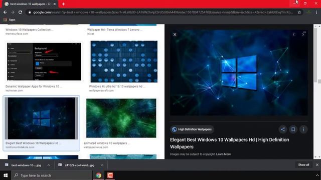View site info via the padlock icon
The image size is (321, 180).
pos(30,12)
